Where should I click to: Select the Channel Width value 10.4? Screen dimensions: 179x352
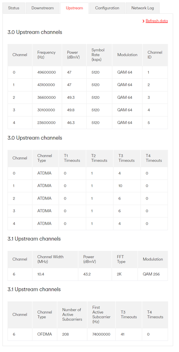pos(41,274)
